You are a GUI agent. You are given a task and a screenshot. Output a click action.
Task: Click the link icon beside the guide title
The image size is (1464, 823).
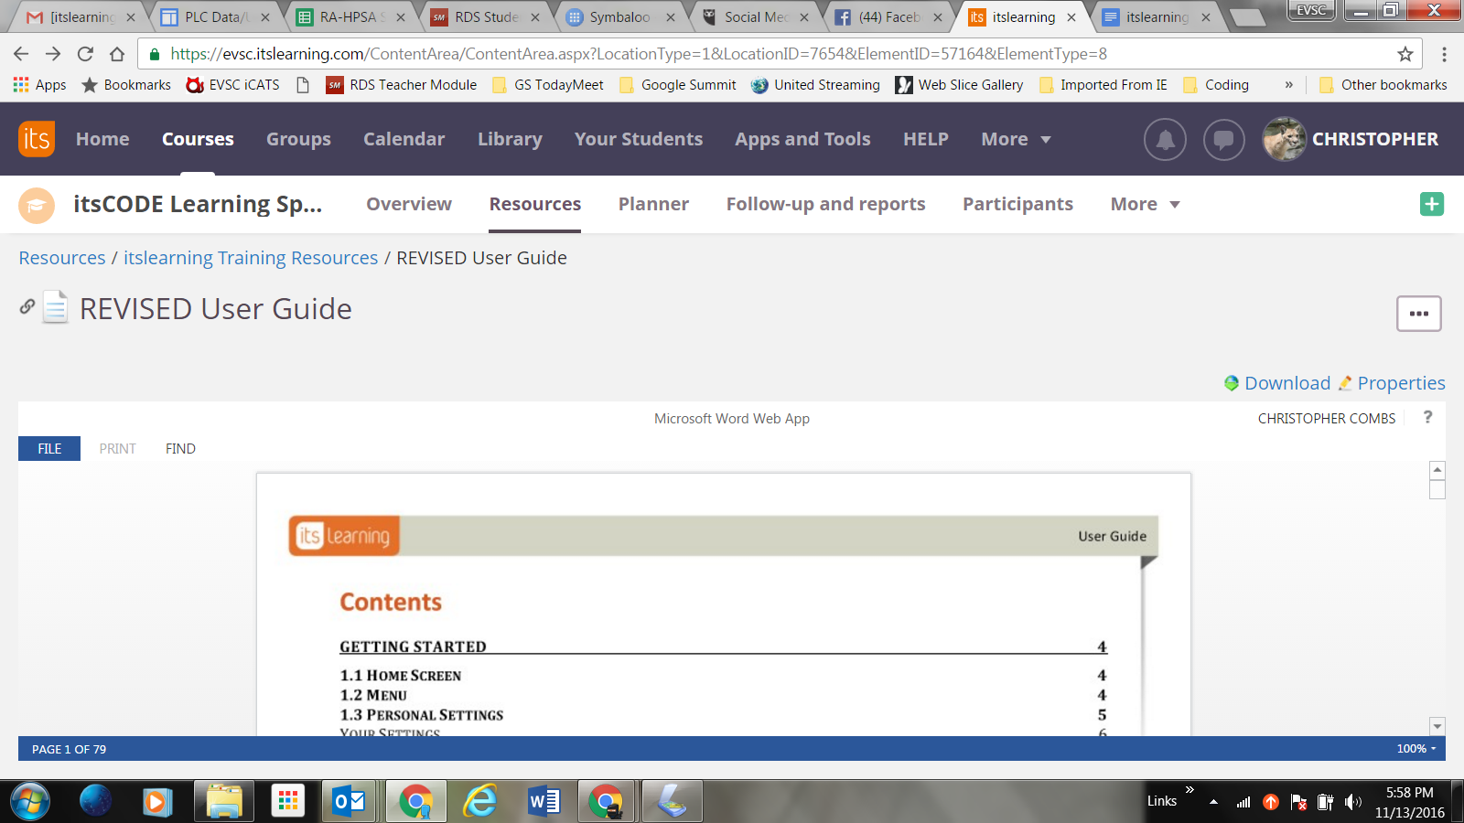(27, 307)
